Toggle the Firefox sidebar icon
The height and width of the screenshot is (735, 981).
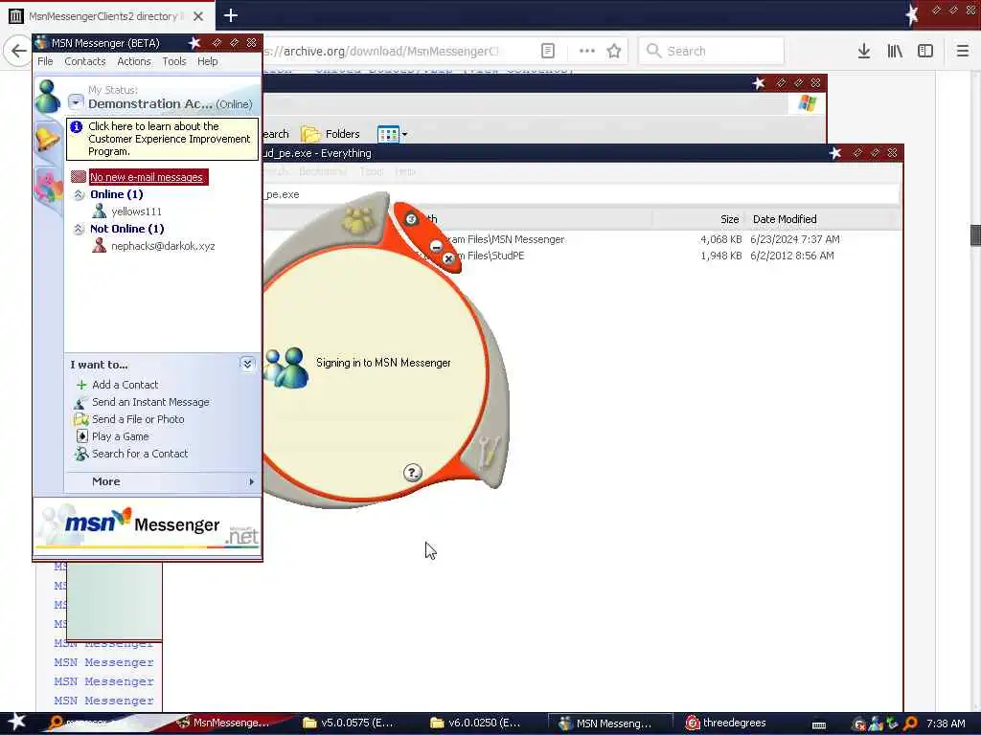pos(925,52)
